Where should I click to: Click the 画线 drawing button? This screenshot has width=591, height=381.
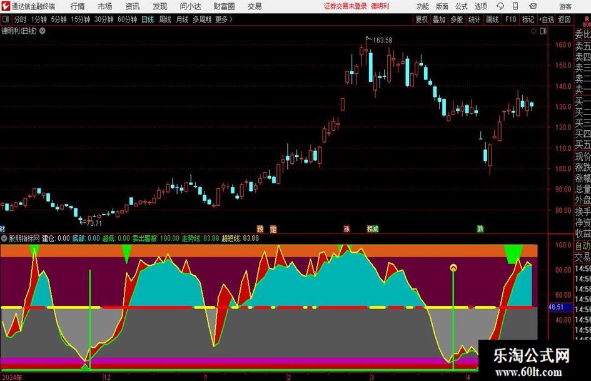pyautogui.click(x=492, y=19)
